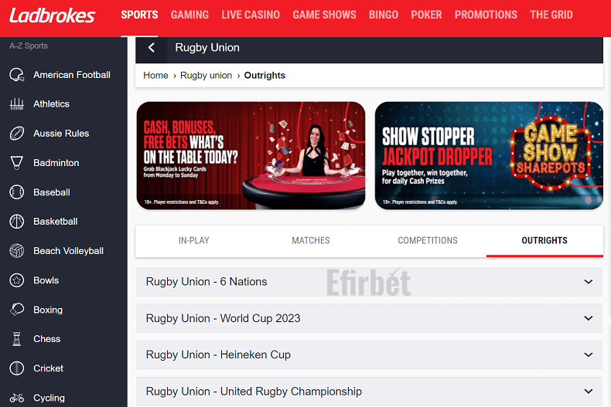Click the Badminton shuttlecock icon
Screen dimensions: 611x407
[x=17, y=163]
